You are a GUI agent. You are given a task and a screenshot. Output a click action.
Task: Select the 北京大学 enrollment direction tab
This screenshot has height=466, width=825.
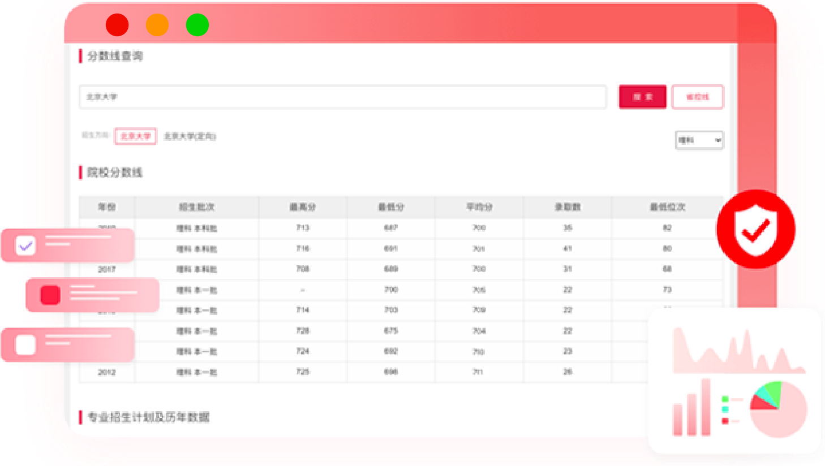click(x=135, y=136)
